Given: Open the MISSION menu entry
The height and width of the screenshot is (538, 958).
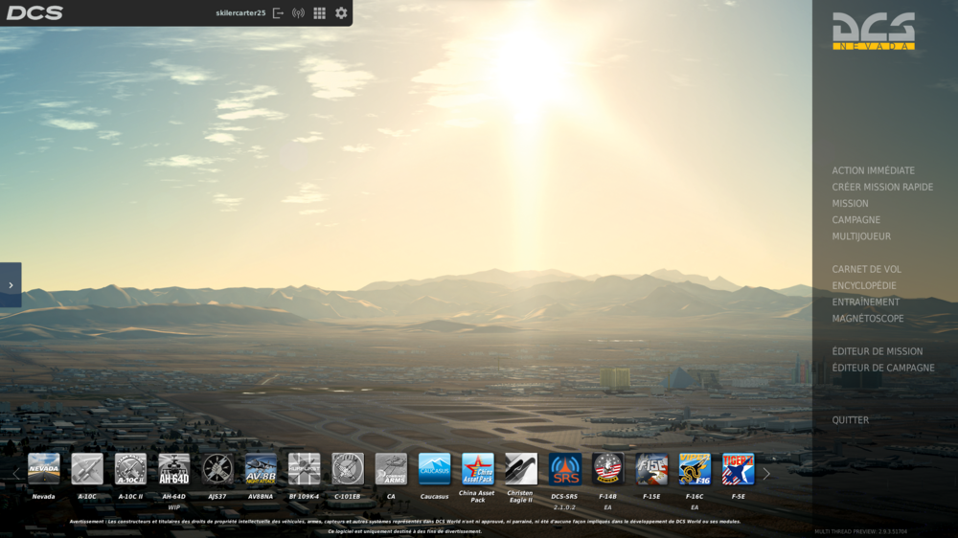Looking at the screenshot, I should click(850, 203).
